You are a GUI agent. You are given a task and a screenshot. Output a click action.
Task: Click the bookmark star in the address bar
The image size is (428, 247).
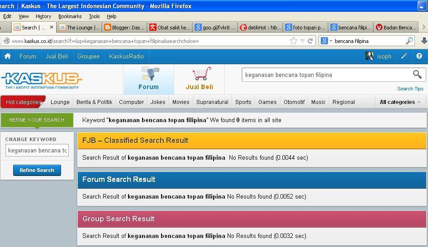click(x=294, y=41)
